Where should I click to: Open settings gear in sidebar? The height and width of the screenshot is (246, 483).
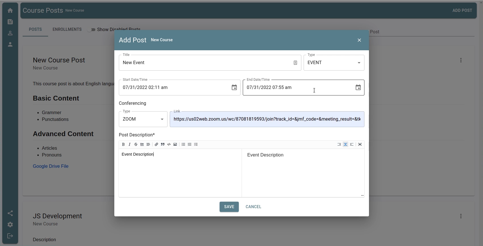point(10,225)
